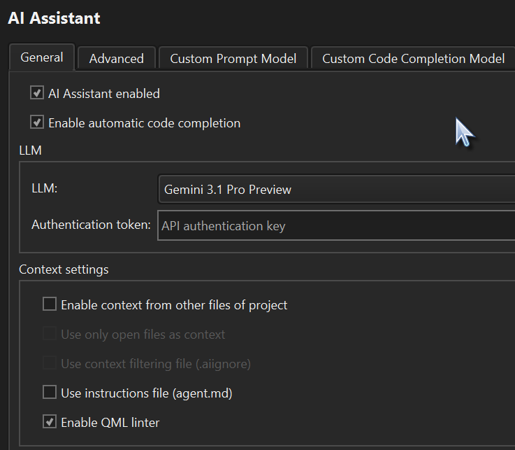Turn off the Enable QML linter checkbox
515x450 pixels.
point(50,422)
